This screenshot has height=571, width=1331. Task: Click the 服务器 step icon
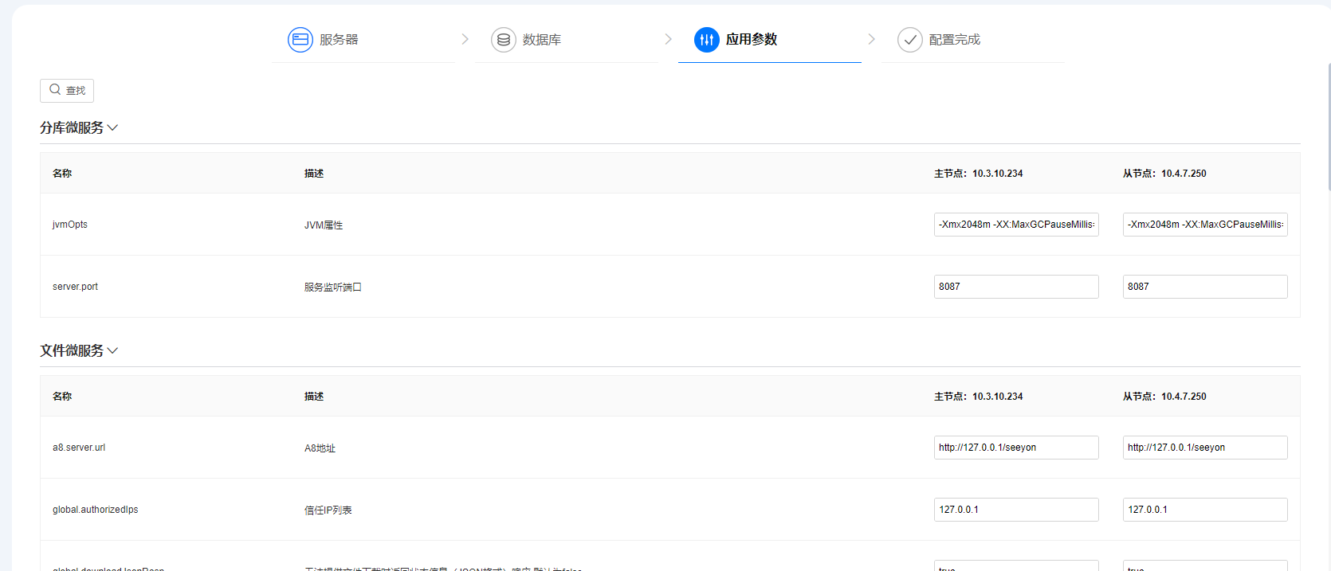(x=300, y=40)
